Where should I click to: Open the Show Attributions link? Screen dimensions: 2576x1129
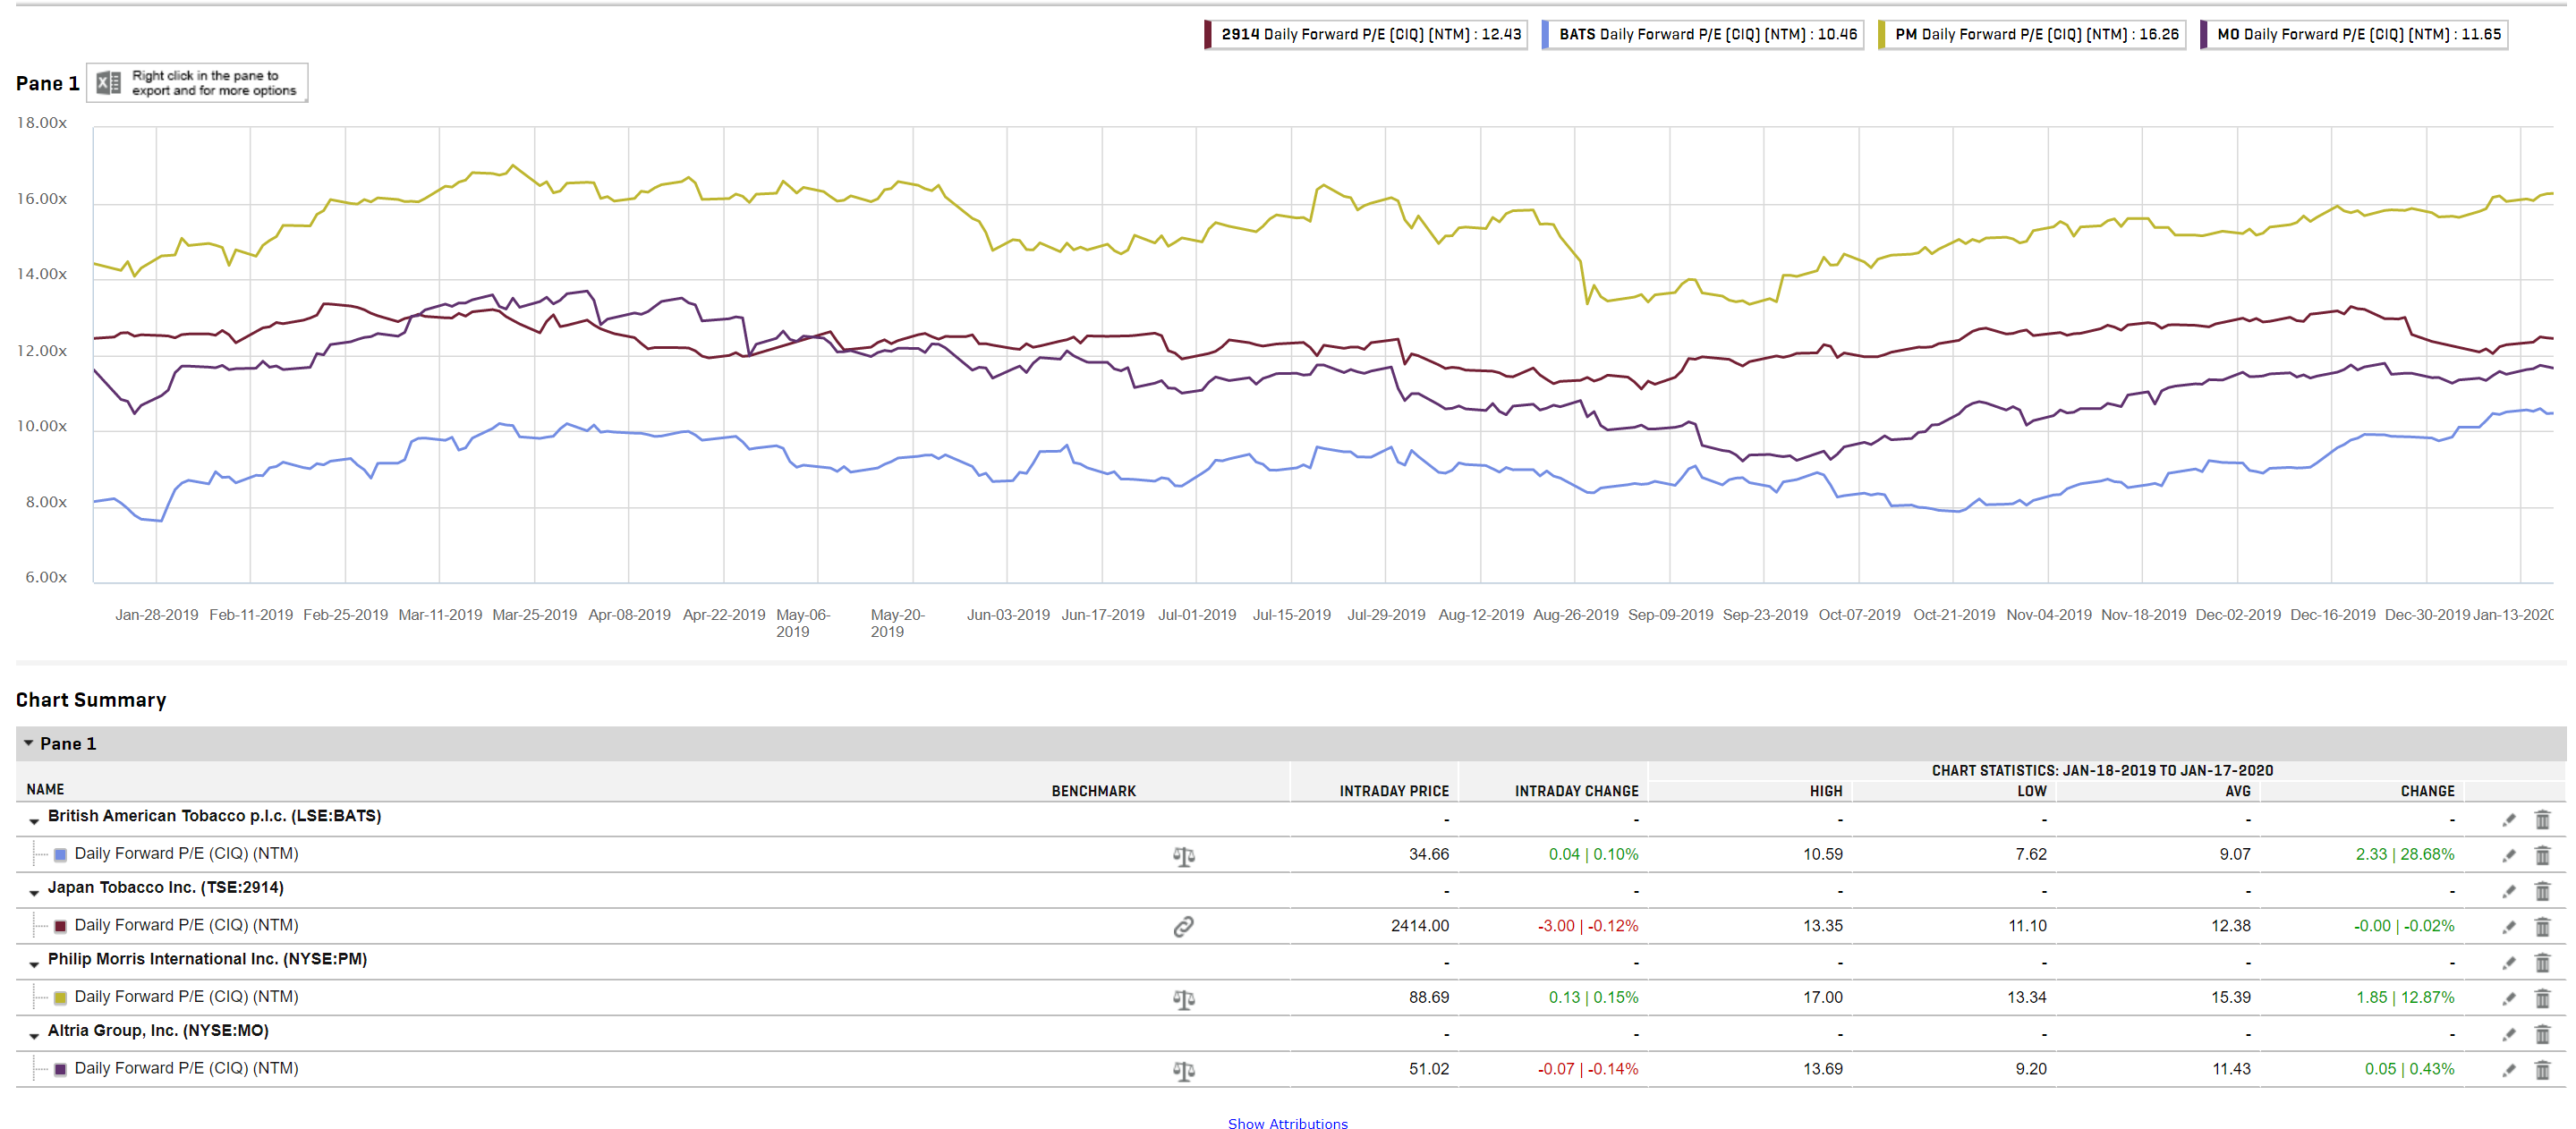(1287, 1124)
